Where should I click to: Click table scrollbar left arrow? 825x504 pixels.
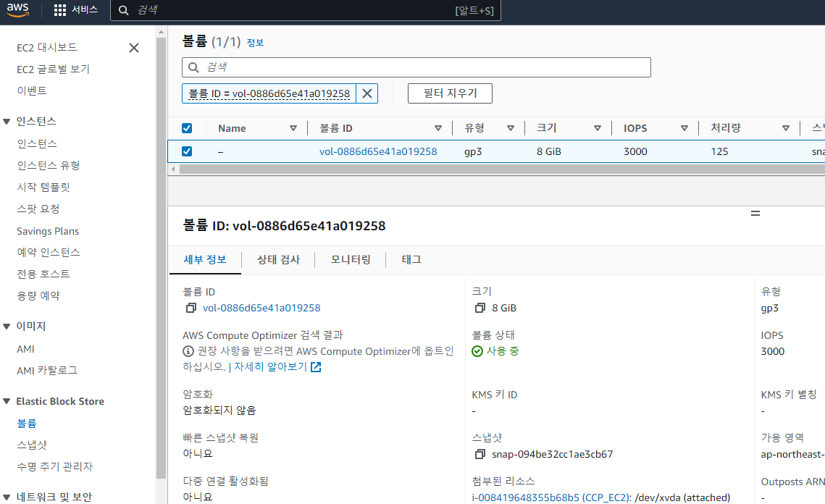pos(173,169)
